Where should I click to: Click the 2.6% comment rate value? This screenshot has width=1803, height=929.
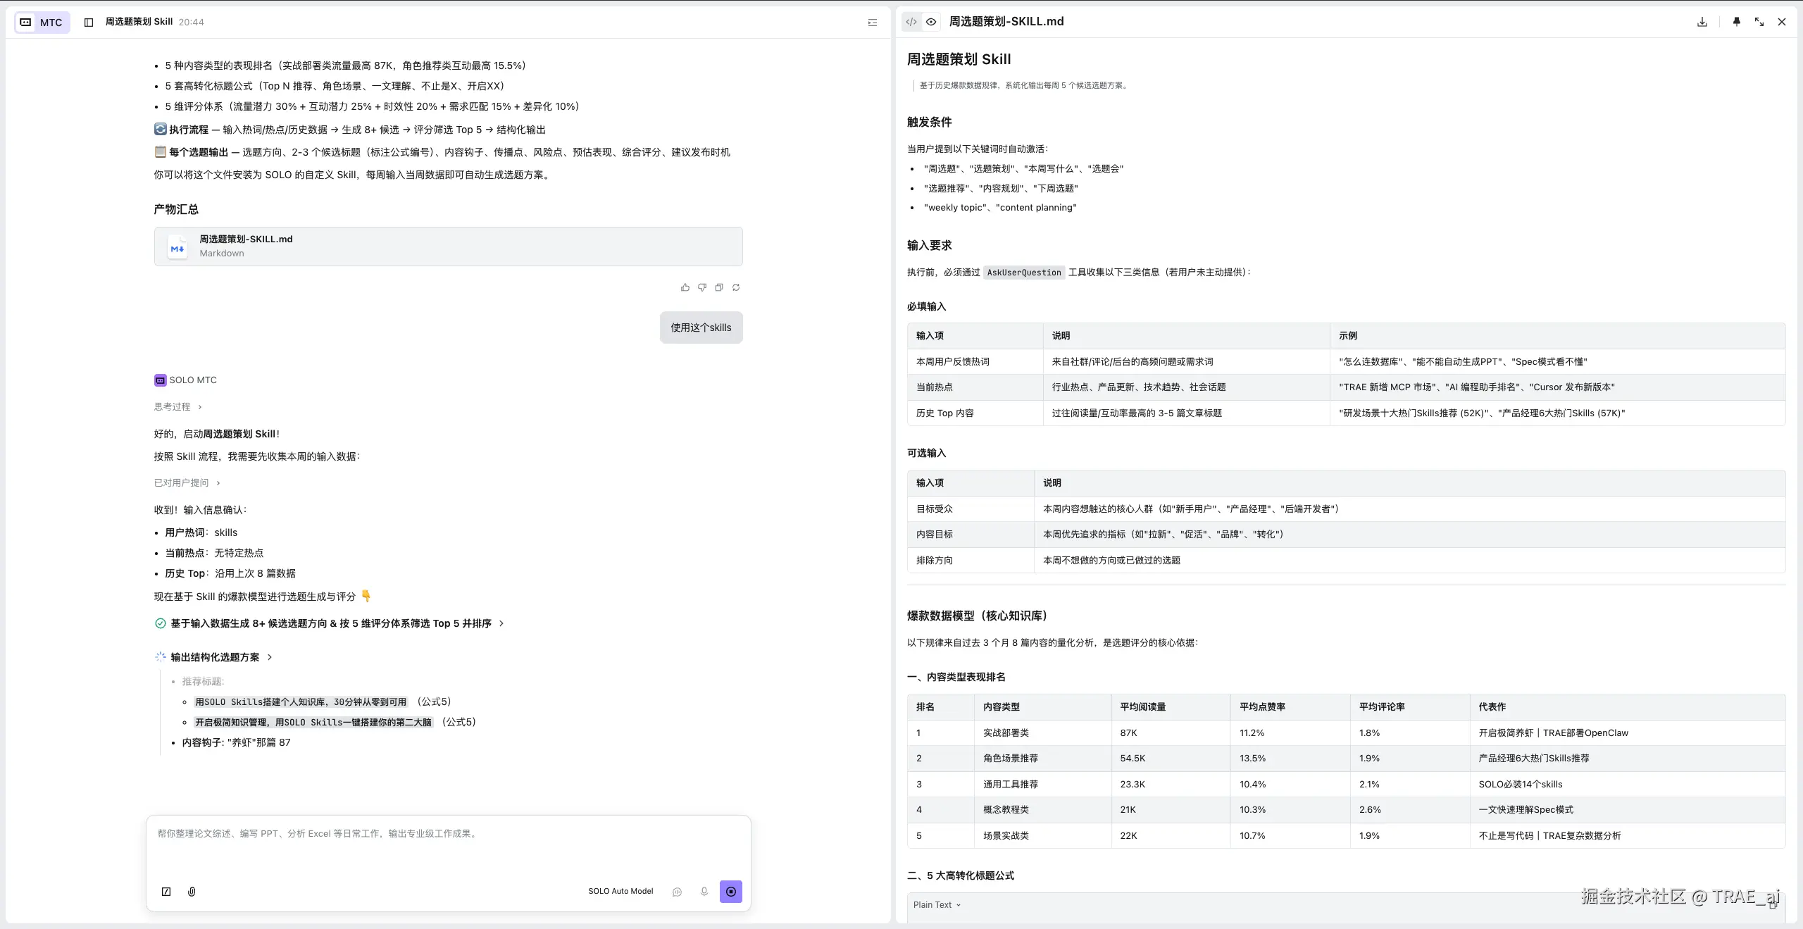(1370, 810)
